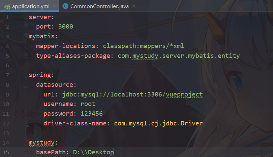Screen dimensions: 273x157
Task: Click the Spring leaf icon on application.yml tab
Action: point(6,6)
